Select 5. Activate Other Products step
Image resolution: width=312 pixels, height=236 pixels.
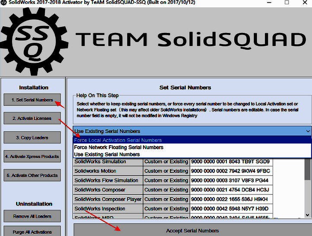[x=32, y=175]
